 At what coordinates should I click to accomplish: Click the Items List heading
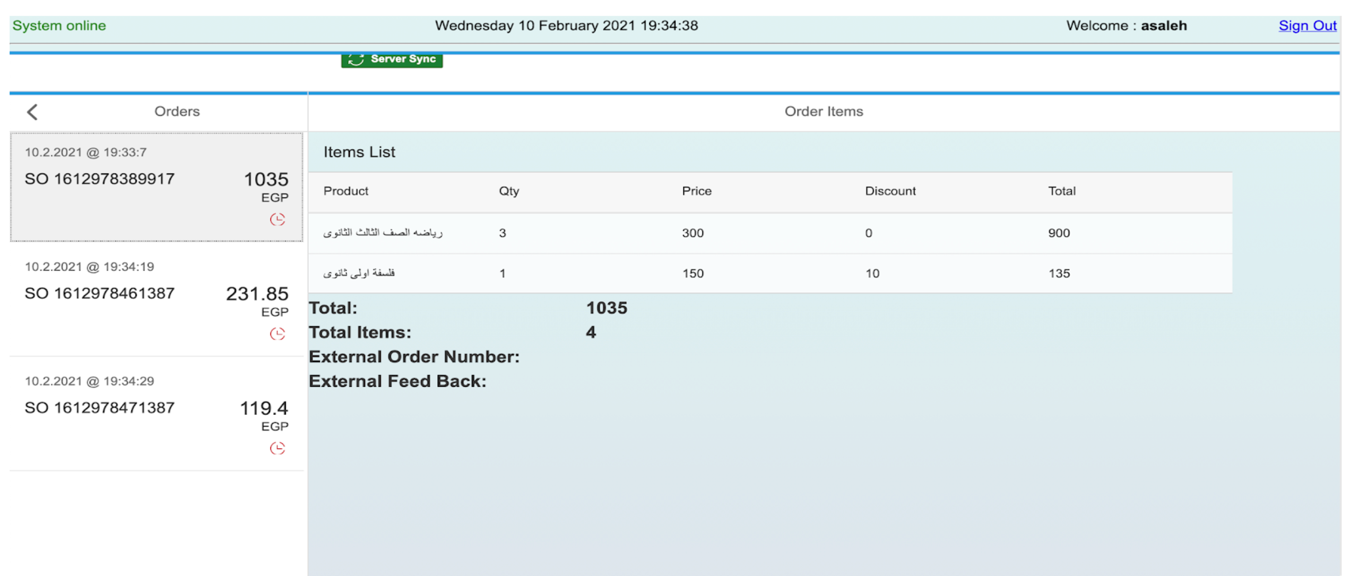pos(359,152)
